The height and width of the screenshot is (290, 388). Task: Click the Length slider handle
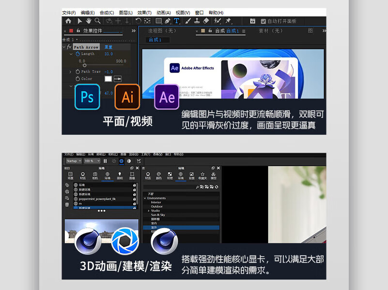[85, 65]
